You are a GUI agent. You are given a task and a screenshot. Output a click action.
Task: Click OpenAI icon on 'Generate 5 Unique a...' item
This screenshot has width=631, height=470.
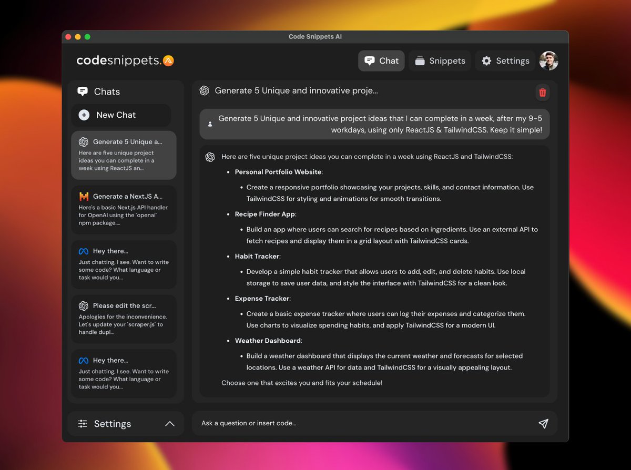tap(83, 141)
